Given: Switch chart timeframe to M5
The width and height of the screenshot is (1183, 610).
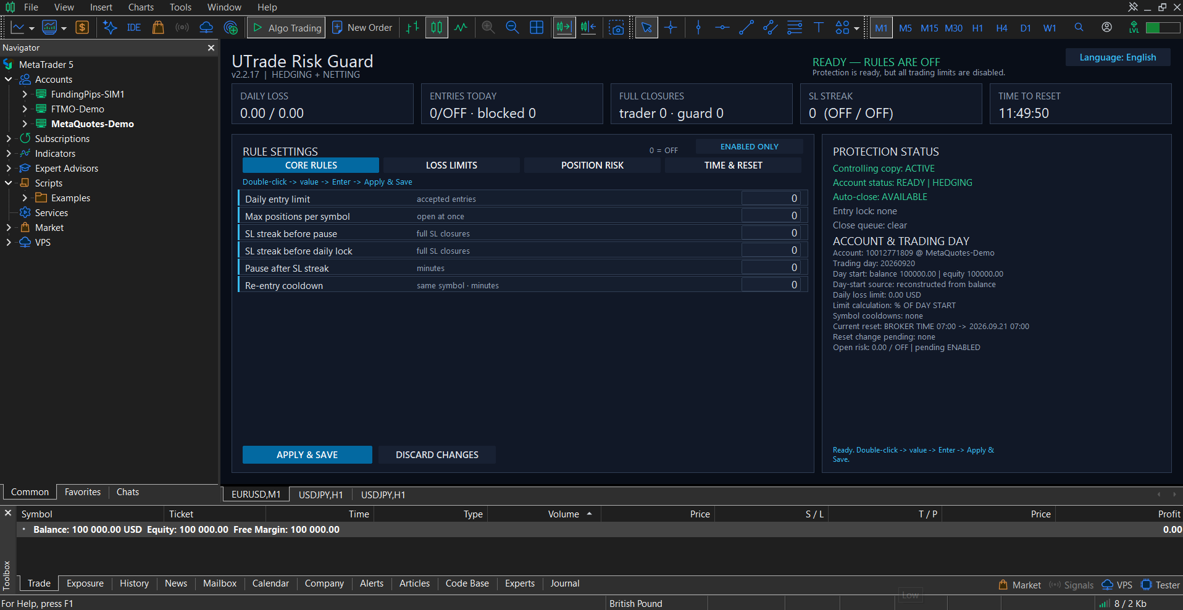Looking at the screenshot, I should [905, 28].
